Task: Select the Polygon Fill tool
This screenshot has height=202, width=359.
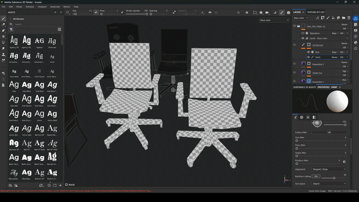Action: coord(3,37)
